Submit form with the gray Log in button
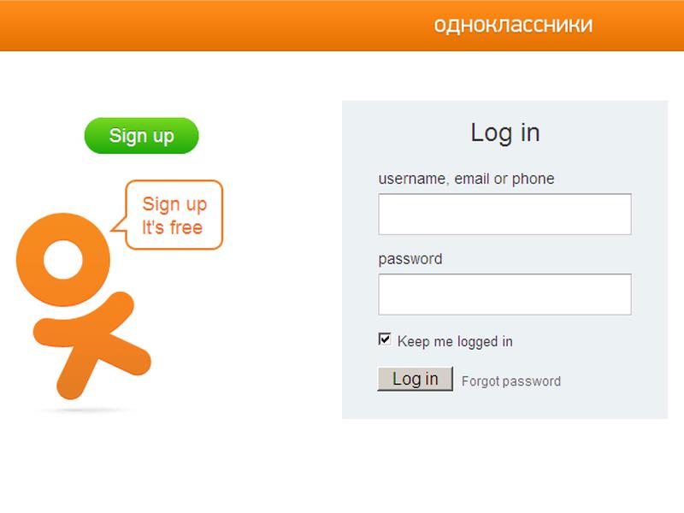The width and height of the screenshot is (684, 513). pos(415,379)
